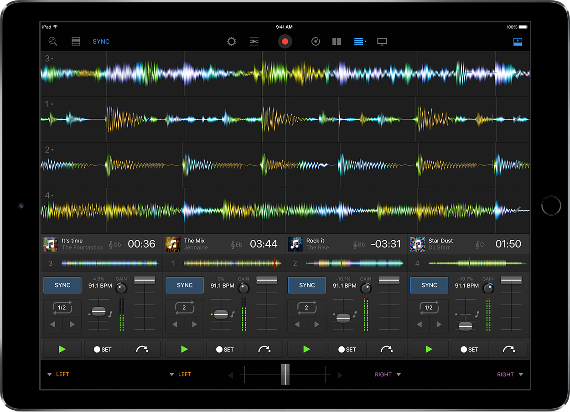Toggle the 1/2 loop on deck 3
This screenshot has width=570, height=412.
62,308
